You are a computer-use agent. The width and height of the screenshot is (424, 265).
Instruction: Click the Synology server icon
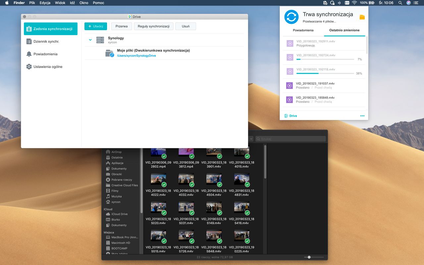pos(100,40)
